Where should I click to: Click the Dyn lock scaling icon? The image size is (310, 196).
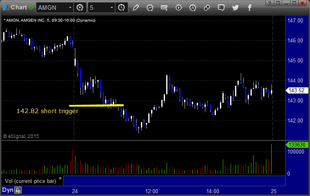point(18,190)
